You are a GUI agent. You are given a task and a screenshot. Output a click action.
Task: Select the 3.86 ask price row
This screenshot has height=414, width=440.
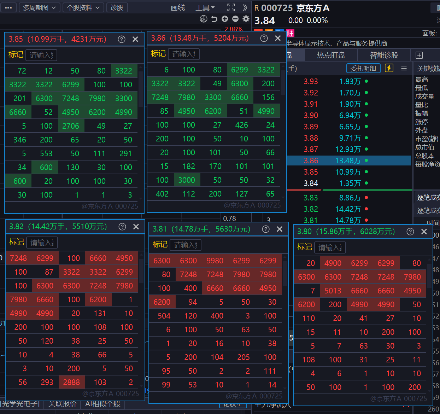pyautogui.click(x=349, y=161)
